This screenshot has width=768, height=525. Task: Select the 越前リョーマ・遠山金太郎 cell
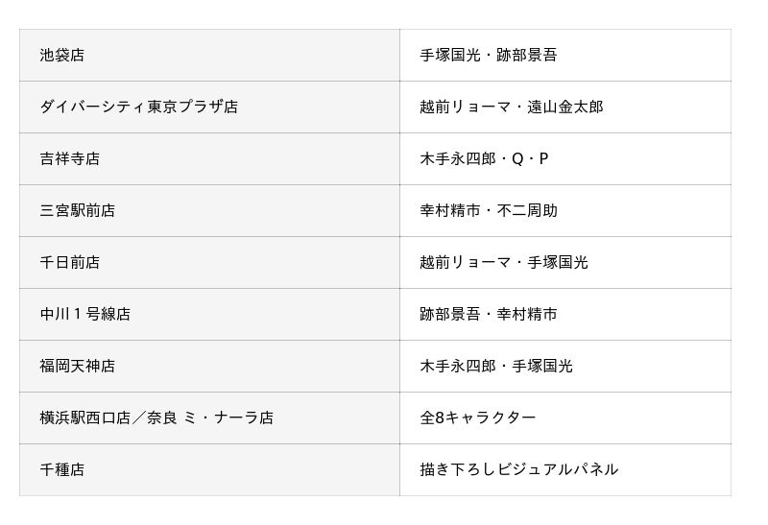[511, 107]
